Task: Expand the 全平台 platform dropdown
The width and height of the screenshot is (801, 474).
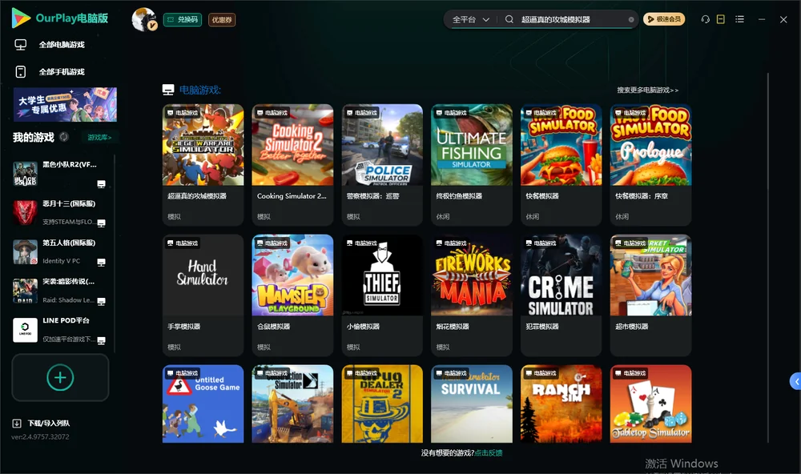Action: 470,19
